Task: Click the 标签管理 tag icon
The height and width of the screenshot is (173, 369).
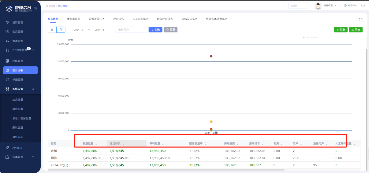Action: (x=7, y=79)
